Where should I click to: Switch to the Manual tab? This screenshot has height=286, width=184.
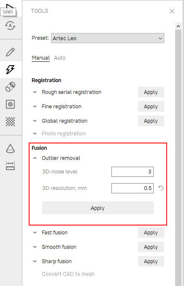click(x=41, y=58)
